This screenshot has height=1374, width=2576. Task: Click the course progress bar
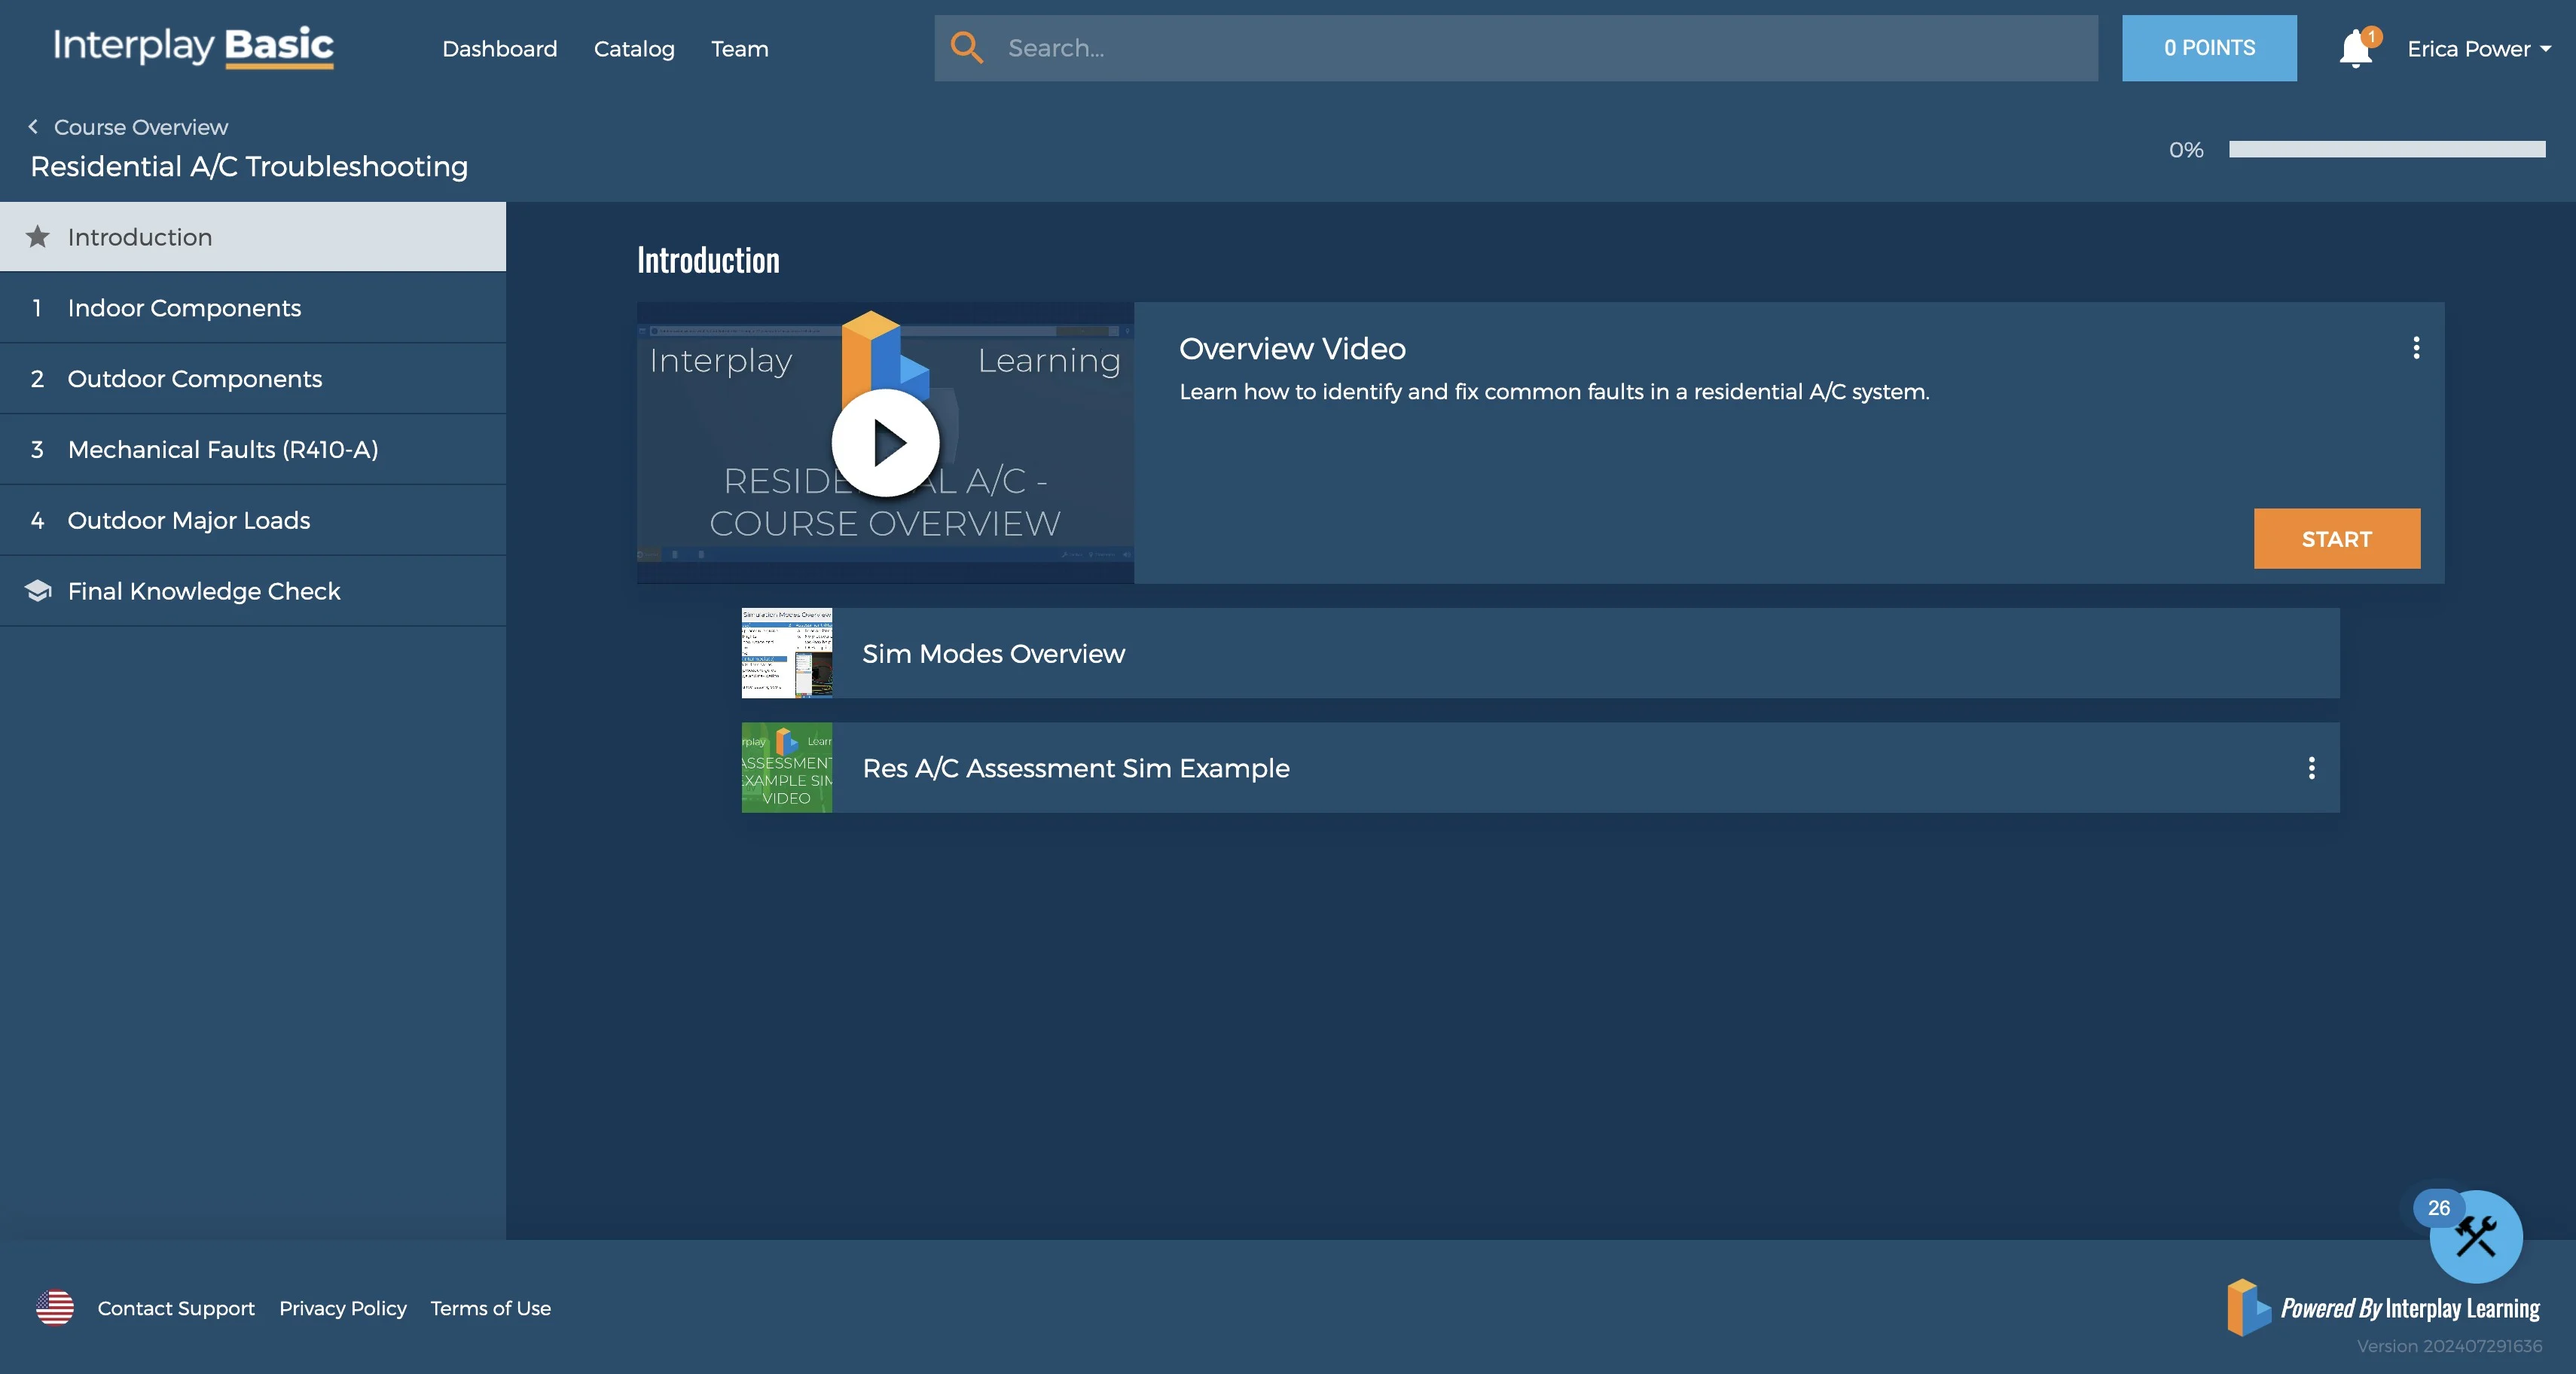[2387, 149]
